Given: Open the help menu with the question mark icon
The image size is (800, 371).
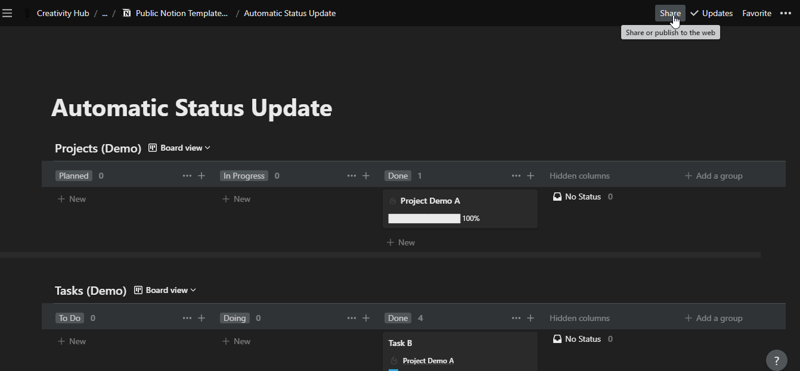Looking at the screenshot, I should pyautogui.click(x=776, y=360).
